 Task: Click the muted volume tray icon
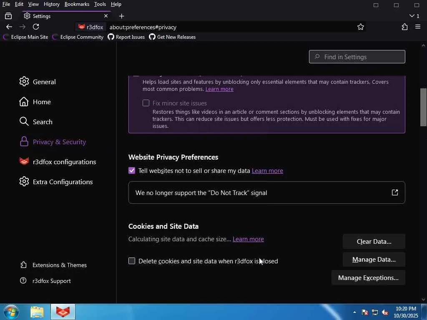[385, 312]
